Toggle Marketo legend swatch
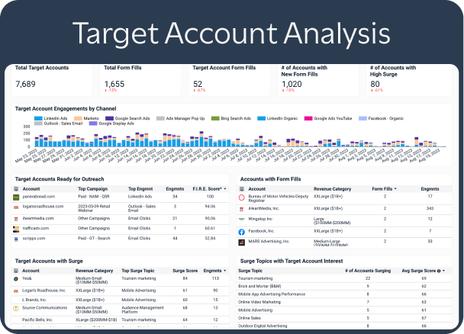The width and height of the screenshot is (464, 334). pos(78,118)
